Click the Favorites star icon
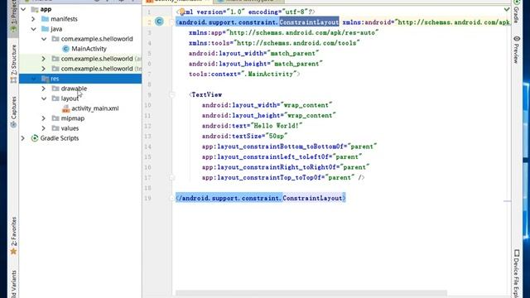 13,251
